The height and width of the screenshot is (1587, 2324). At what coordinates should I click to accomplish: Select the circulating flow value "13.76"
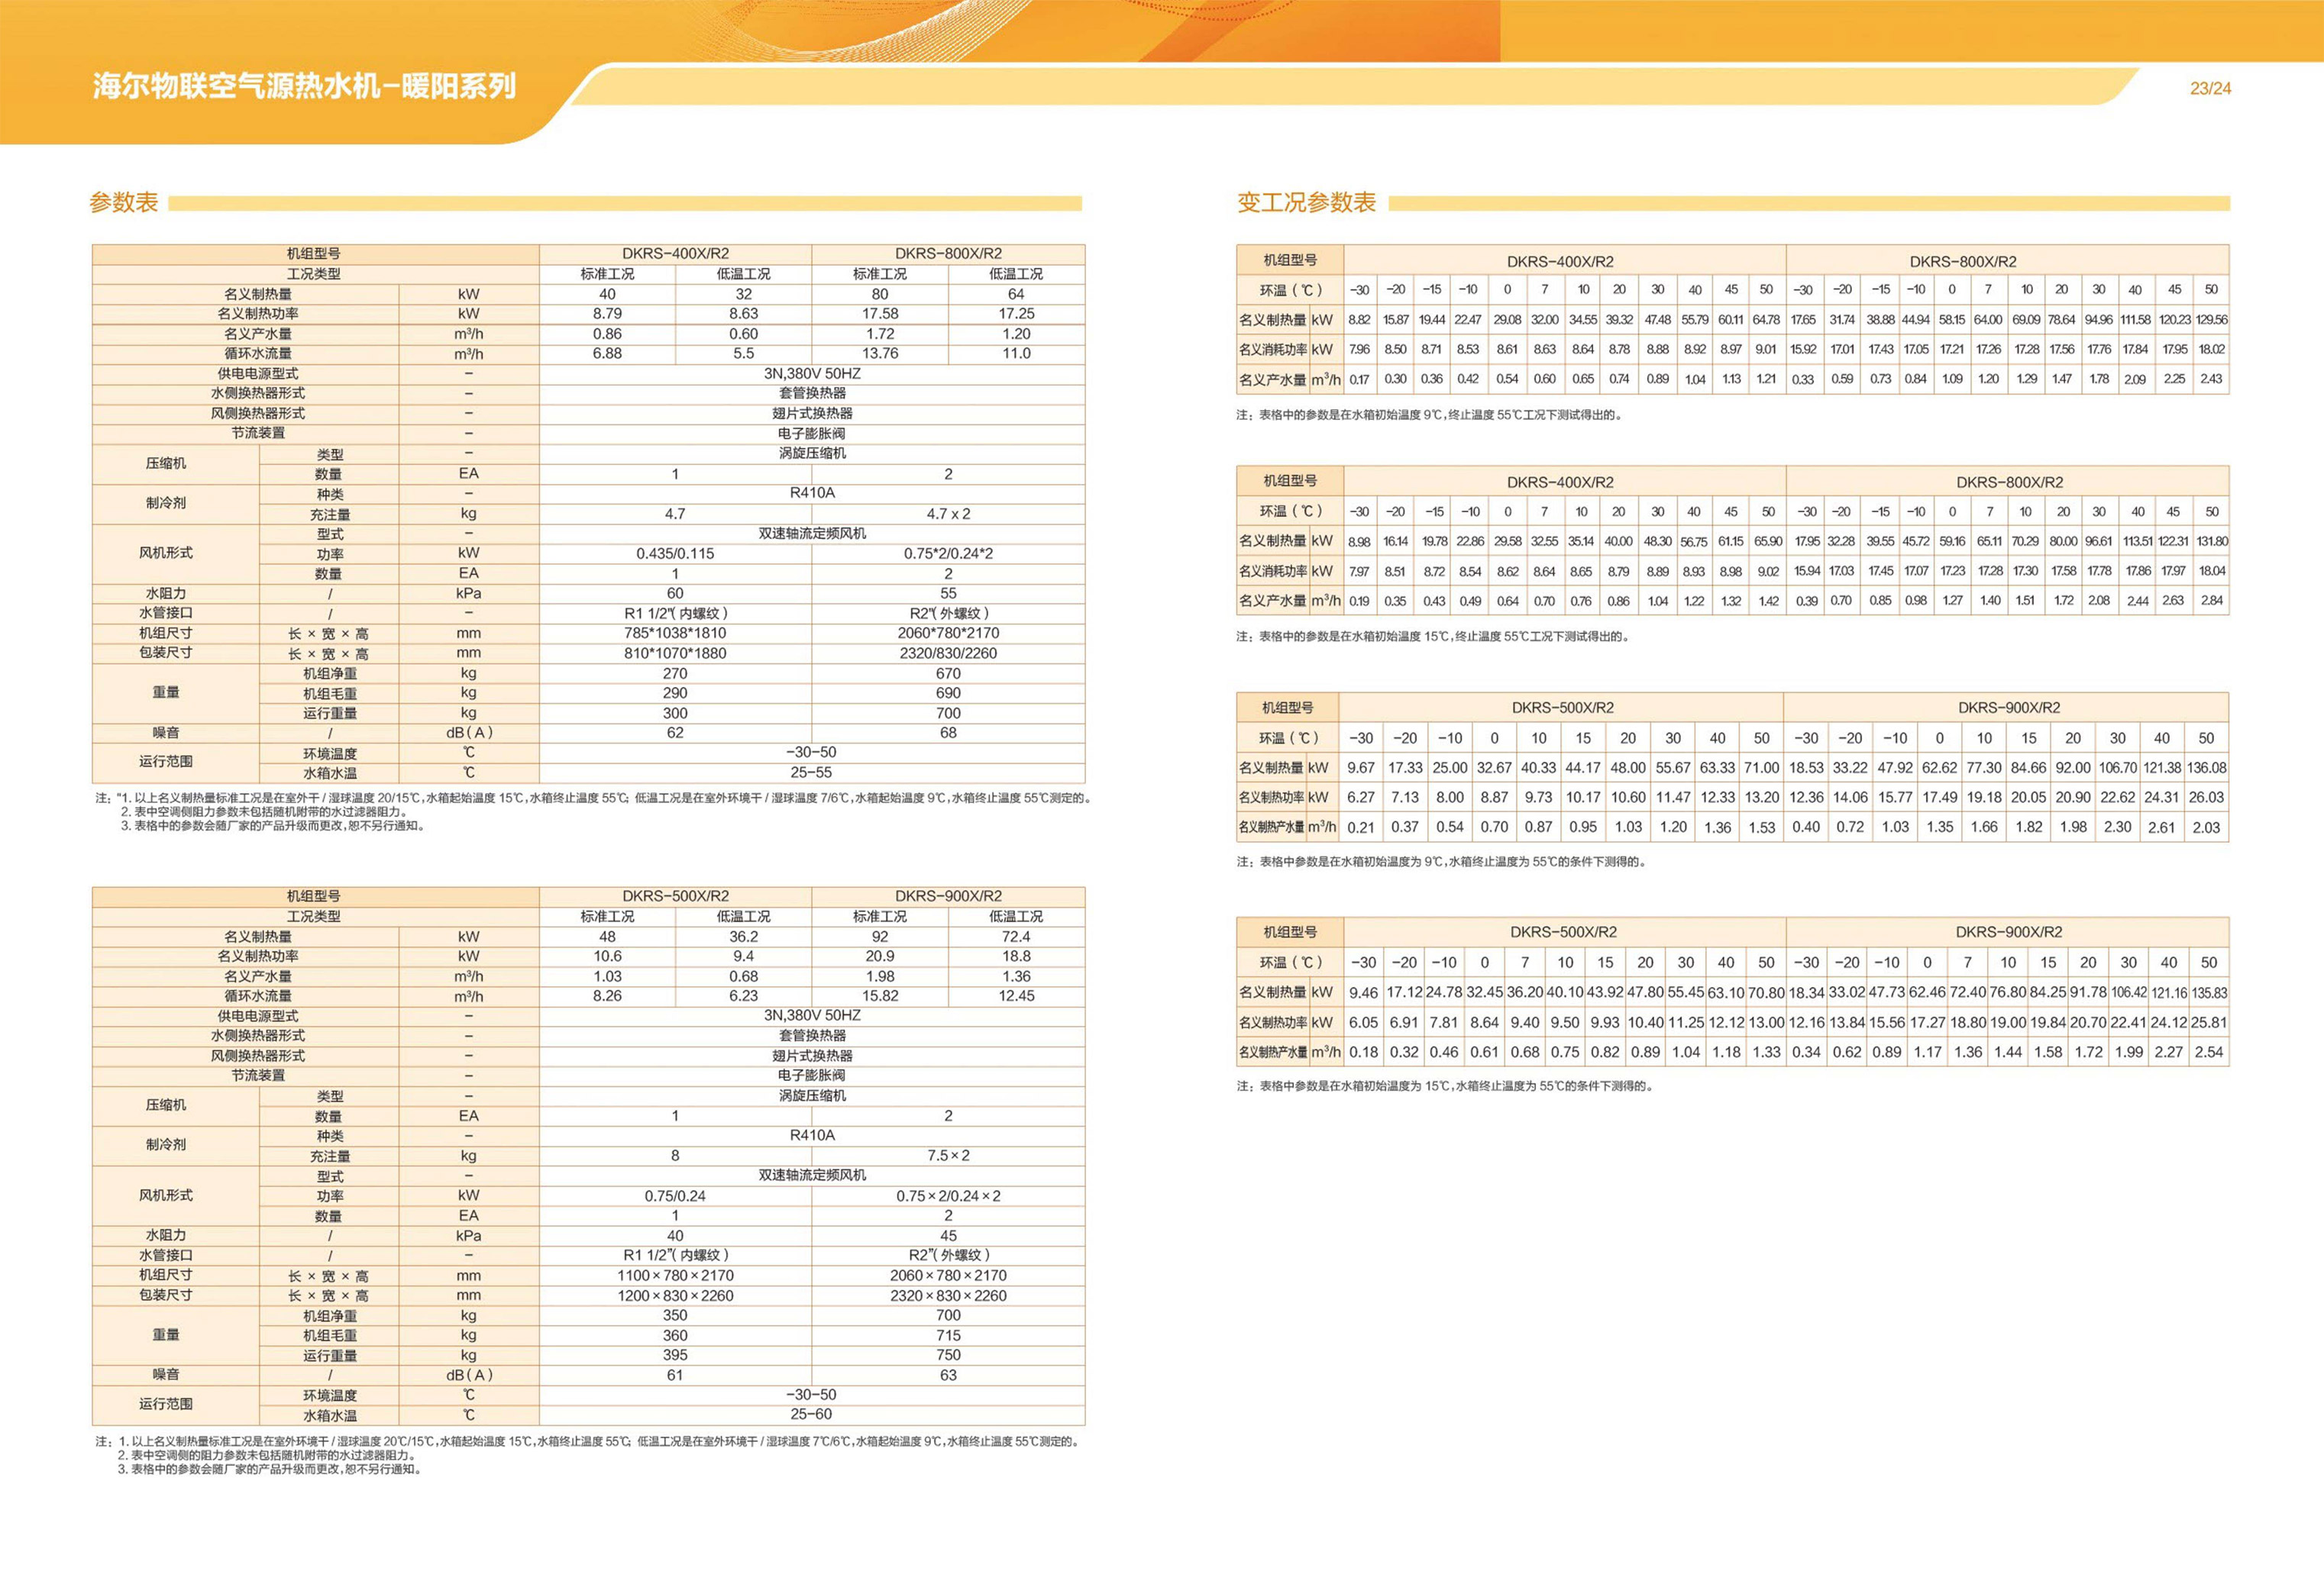880,353
